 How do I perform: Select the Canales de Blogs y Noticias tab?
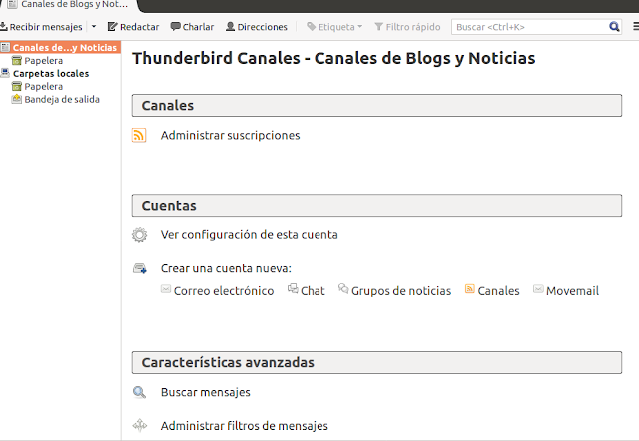point(68,5)
